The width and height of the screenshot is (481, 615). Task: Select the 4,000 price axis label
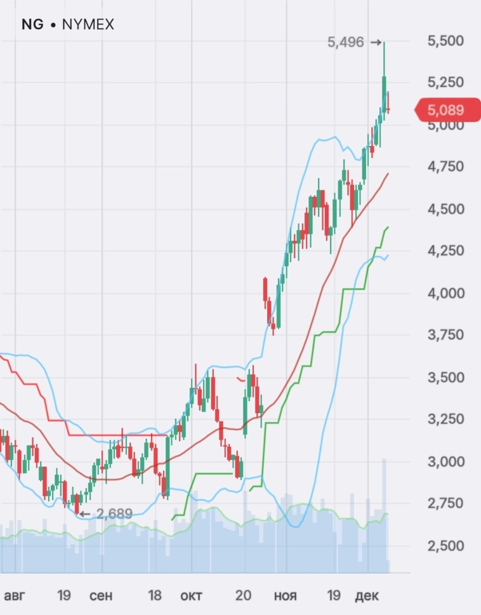click(445, 293)
